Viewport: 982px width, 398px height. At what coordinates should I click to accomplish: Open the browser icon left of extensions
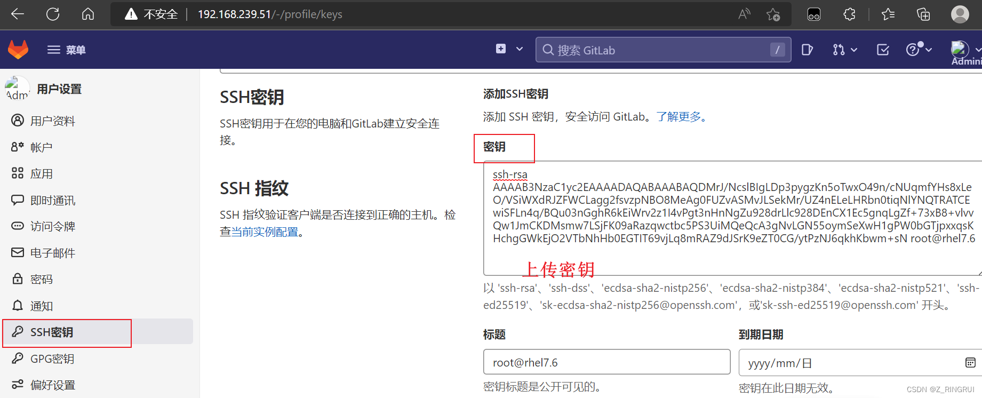pos(814,14)
